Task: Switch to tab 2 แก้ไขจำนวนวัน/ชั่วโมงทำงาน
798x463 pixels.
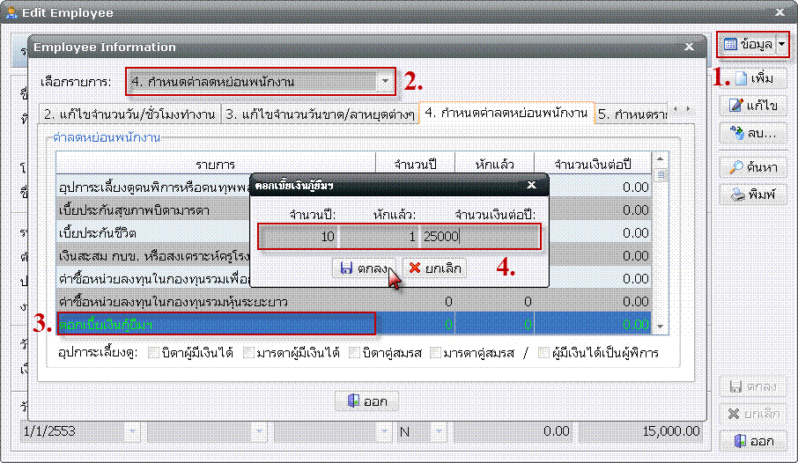Action: click(129, 114)
